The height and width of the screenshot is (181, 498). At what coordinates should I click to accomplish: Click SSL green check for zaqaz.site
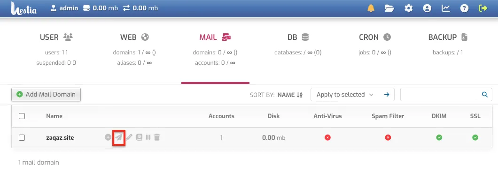(x=475, y=137)
